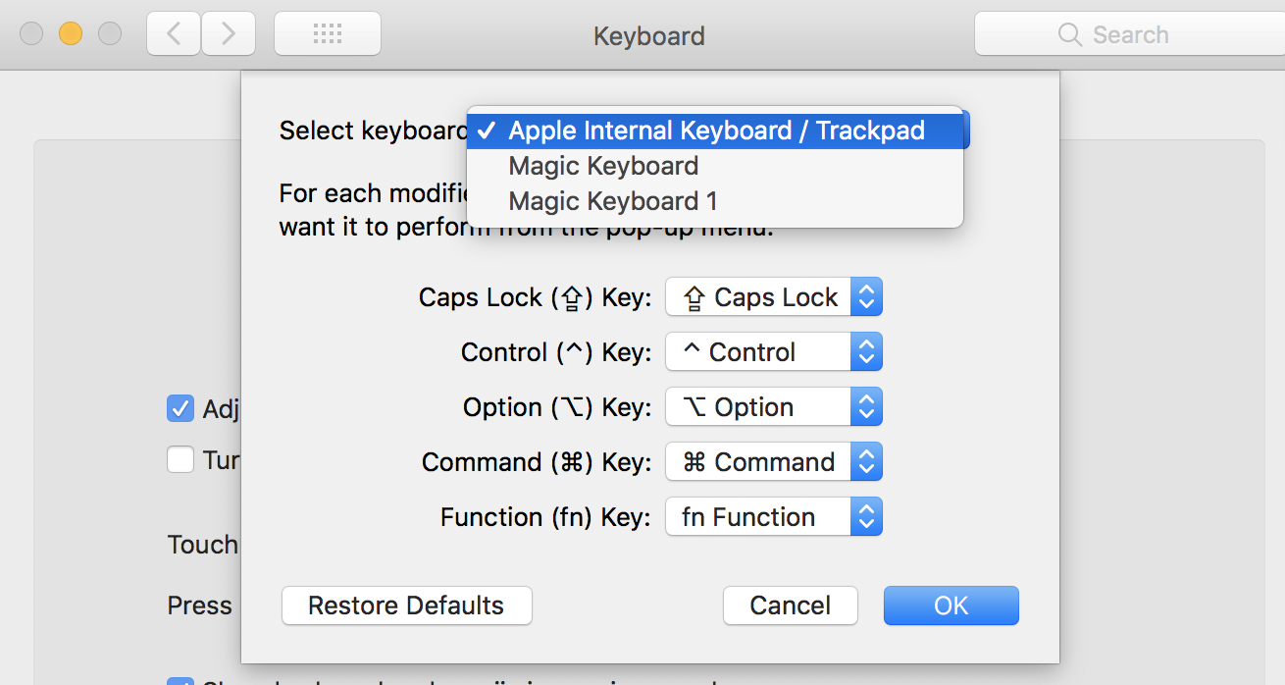Select Magic Keyboard 1 from the keyboard list
This screenshot has width=1285, height=685.
pos(612,200)
